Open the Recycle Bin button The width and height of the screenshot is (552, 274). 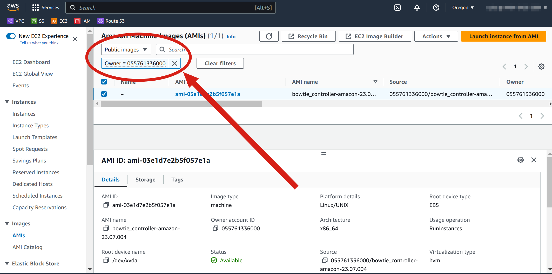[308, 36]
